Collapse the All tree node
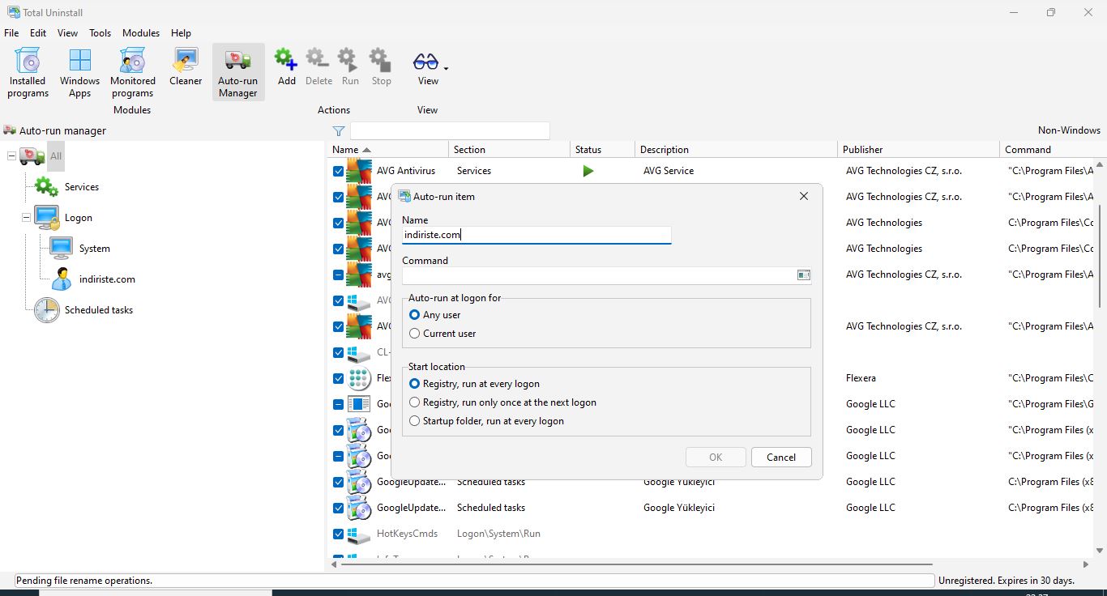 12,155
